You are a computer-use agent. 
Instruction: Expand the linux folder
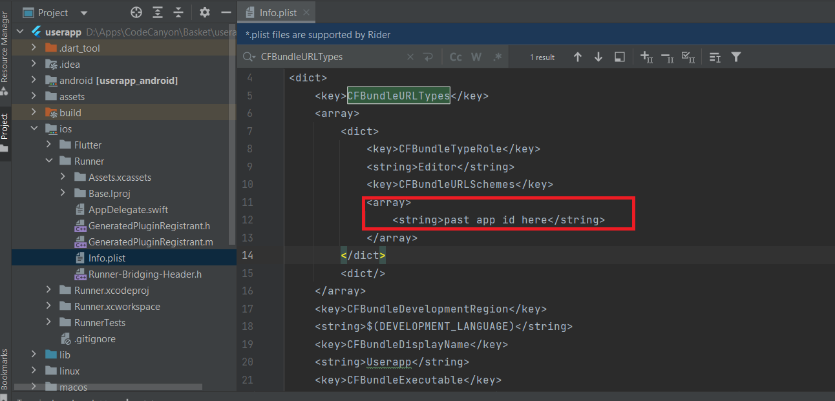tap(34, 371)
